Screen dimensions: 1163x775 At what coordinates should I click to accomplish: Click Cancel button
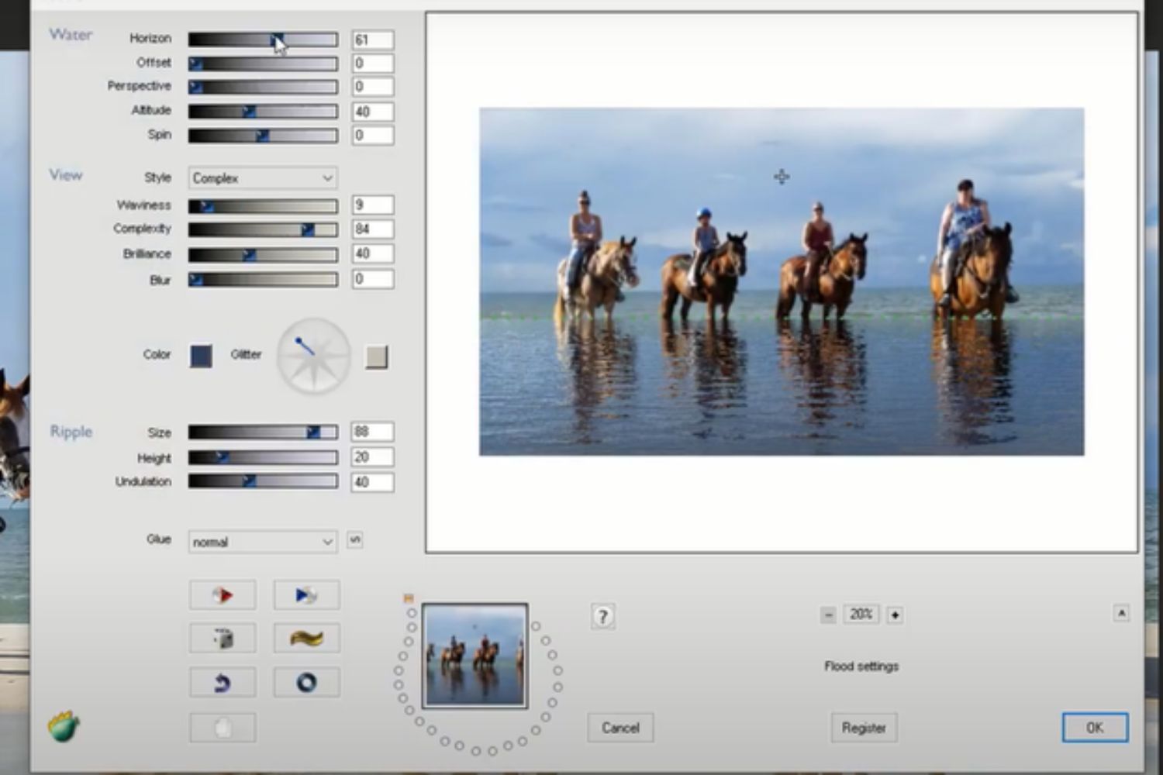[x=620, y=728]
